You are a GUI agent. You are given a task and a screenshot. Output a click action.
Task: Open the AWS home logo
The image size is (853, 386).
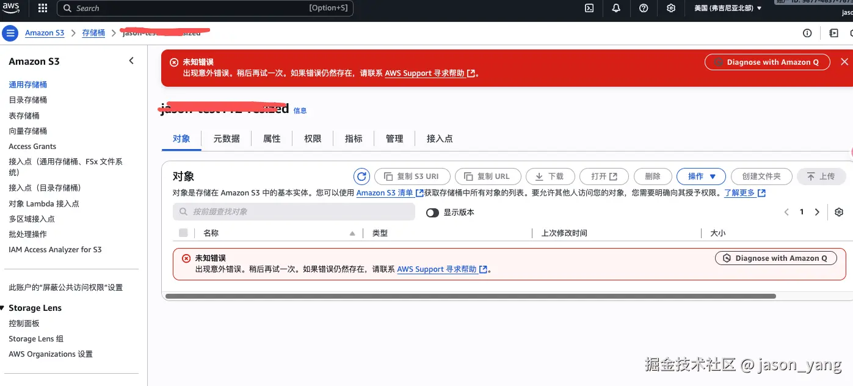[12, 8]
